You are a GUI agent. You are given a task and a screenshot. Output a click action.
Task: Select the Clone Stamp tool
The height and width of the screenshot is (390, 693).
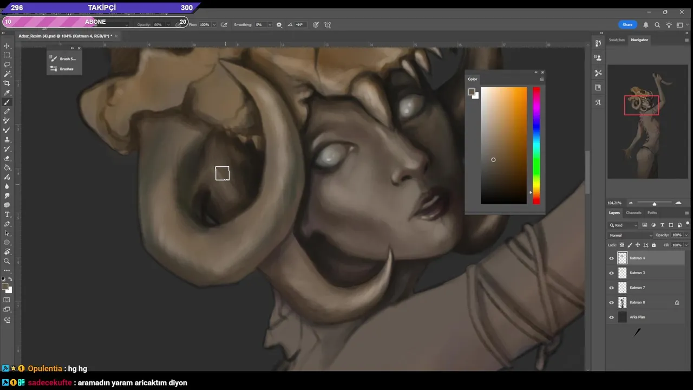tap(7, 140)
